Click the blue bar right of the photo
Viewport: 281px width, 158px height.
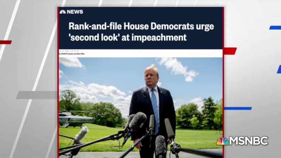click(x=238, y=108)
